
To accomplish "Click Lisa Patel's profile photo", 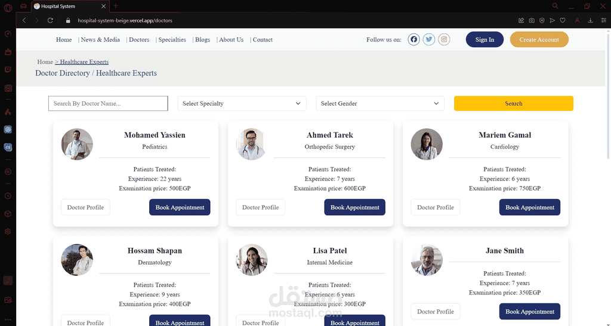I will click(x=252, y=260).
